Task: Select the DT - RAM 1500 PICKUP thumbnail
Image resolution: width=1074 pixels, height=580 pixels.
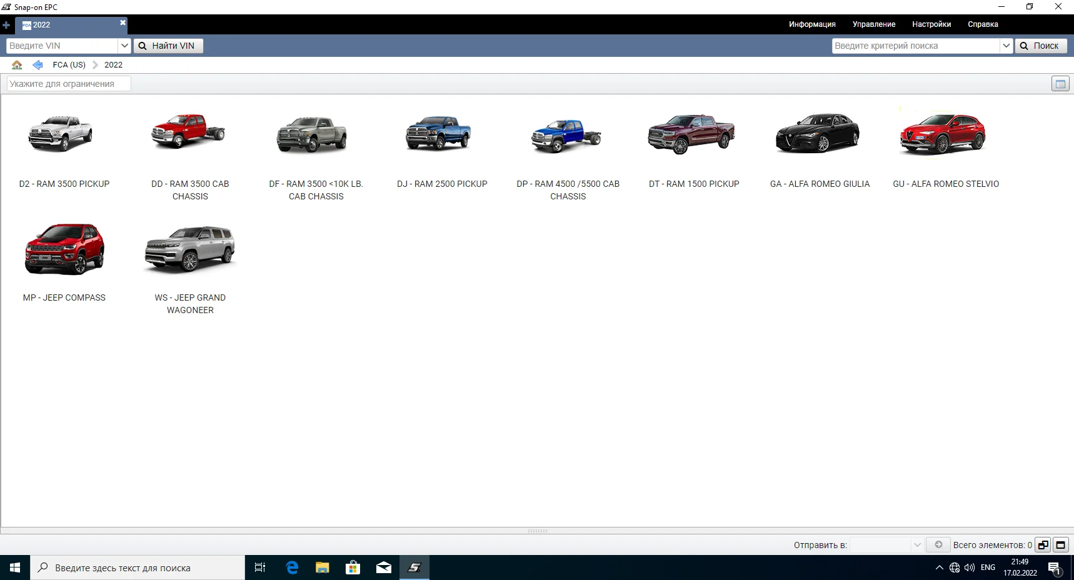Action: (x=691, y=134)
